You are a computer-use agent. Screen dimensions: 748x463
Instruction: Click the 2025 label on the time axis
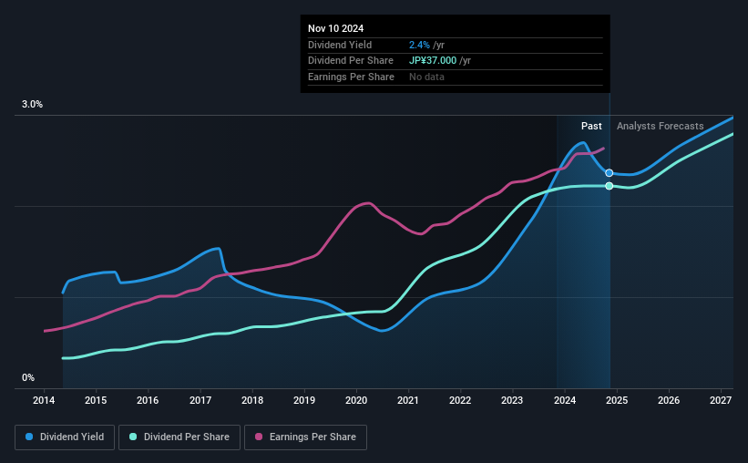coord(616,400)
